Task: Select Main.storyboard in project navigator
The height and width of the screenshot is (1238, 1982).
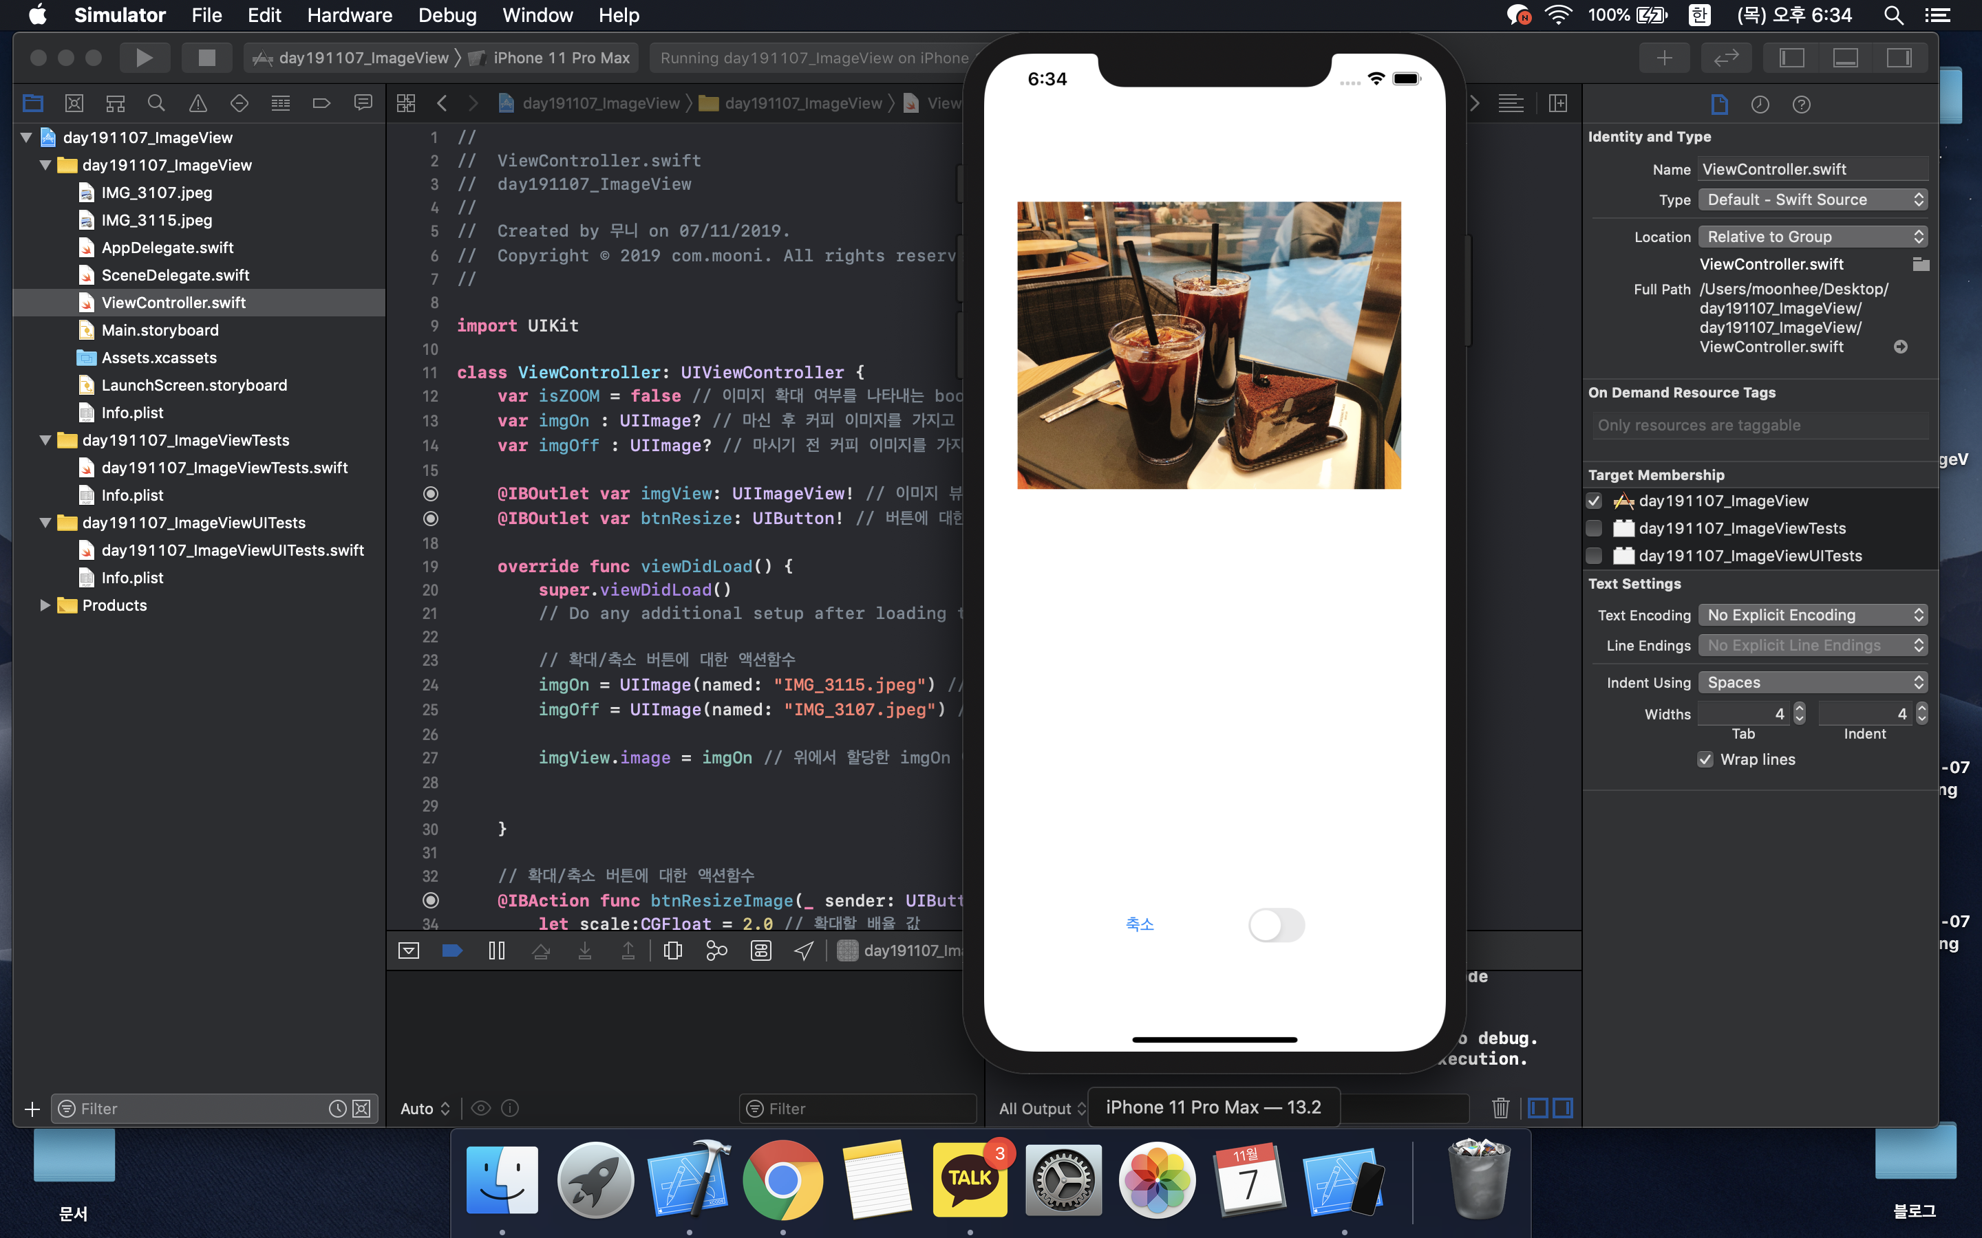Action: pyautogui.click(x=160, y=330)
